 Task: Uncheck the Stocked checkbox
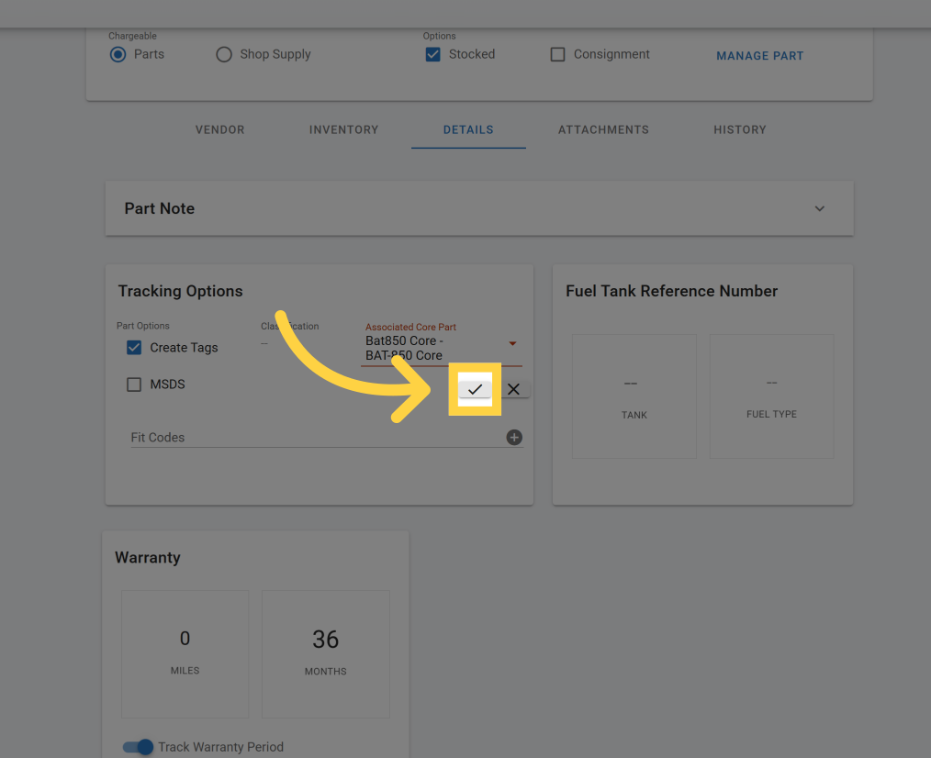[x=432, y=54]
